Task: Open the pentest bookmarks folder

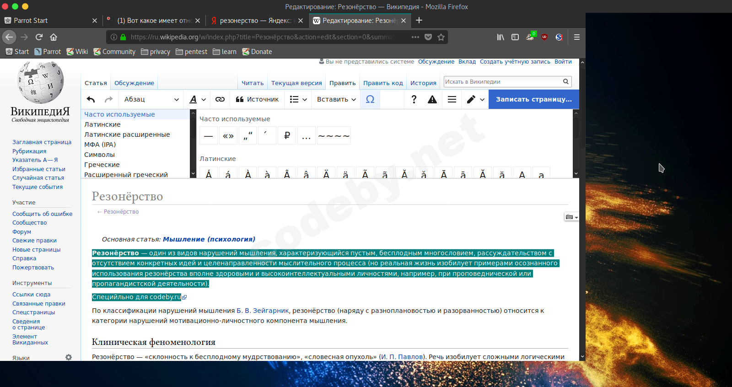Action: (x=191, y=52)
